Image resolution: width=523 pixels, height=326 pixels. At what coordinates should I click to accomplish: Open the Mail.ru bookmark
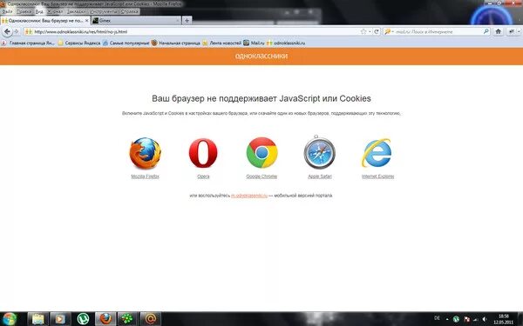254,43
